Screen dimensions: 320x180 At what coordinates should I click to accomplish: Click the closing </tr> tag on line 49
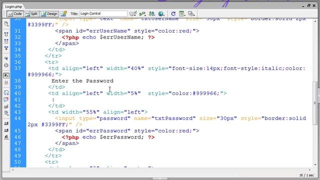(53, 155)
